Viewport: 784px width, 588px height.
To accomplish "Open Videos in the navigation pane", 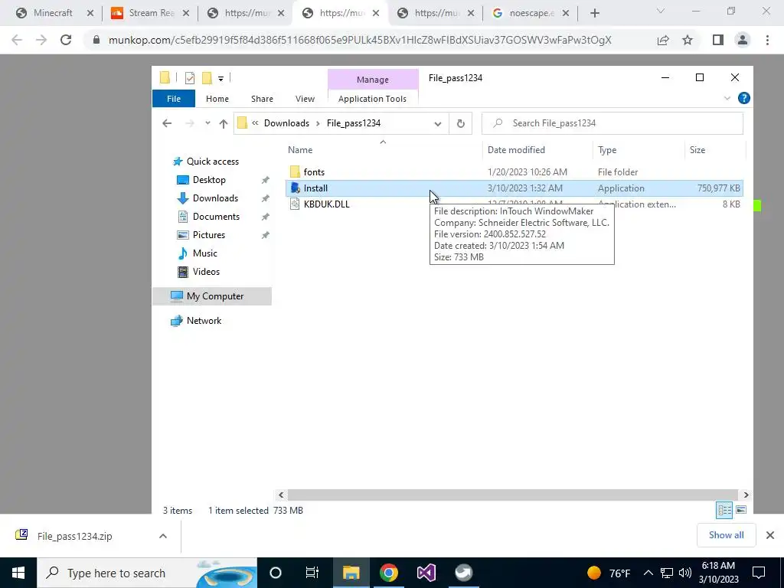I will (x=206, y=272).
